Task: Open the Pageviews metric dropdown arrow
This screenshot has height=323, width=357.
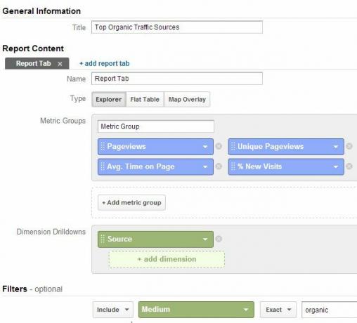Action: (x=205, y=147)
